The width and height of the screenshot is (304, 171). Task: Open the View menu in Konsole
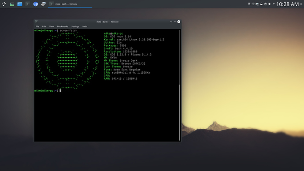52,26
